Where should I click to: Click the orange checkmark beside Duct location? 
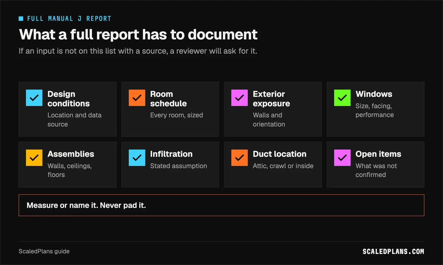point(239,158)
